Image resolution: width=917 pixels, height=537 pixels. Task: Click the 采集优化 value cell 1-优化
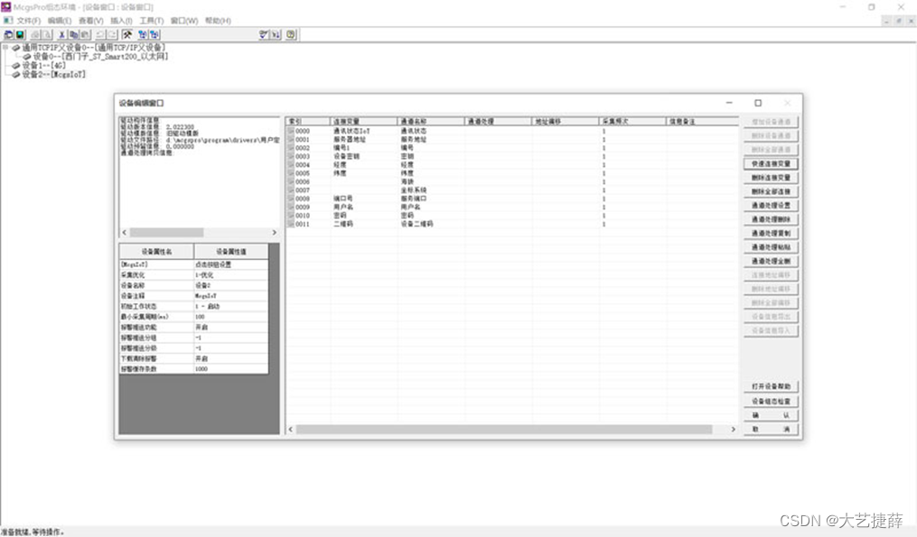point(231,275)
